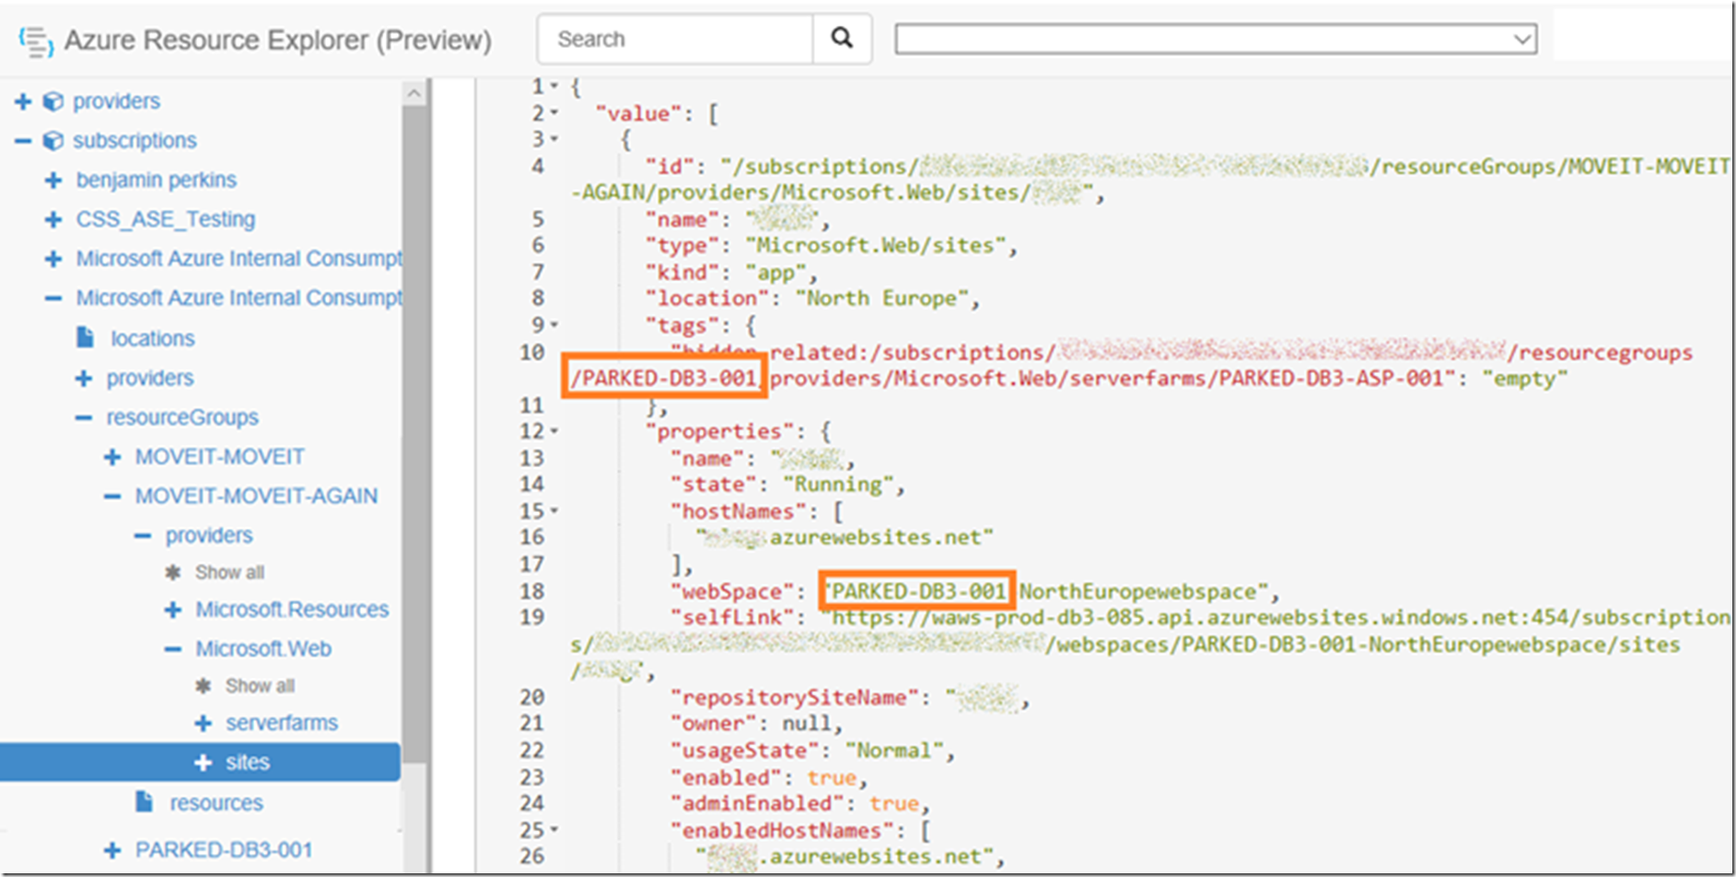Click the "webSpace" key on line 18
1736x877 pixels.
[731, 591]
